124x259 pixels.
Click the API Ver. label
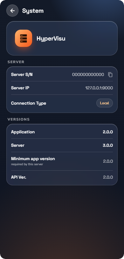(19, 177)
